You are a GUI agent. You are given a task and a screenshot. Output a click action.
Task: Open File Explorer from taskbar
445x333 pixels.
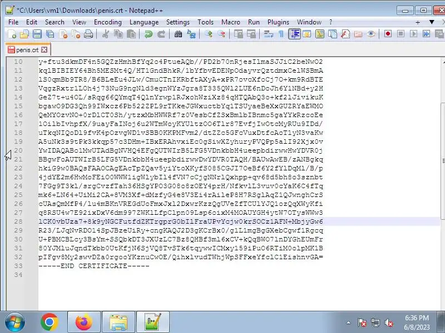tap(118, 322)
